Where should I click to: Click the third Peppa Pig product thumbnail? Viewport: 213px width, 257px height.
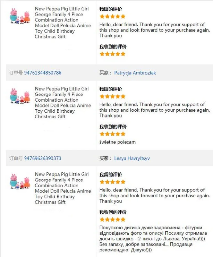(x=20, y=182)
